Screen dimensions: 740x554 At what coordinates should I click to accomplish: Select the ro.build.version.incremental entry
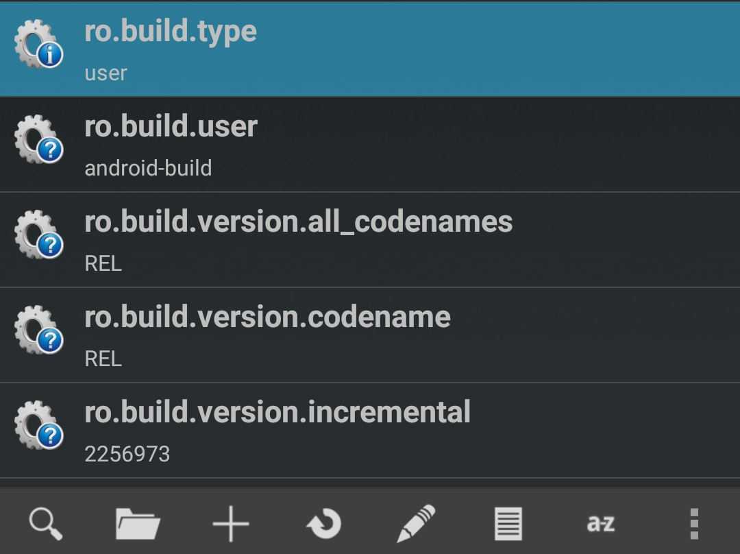[277, 413]
